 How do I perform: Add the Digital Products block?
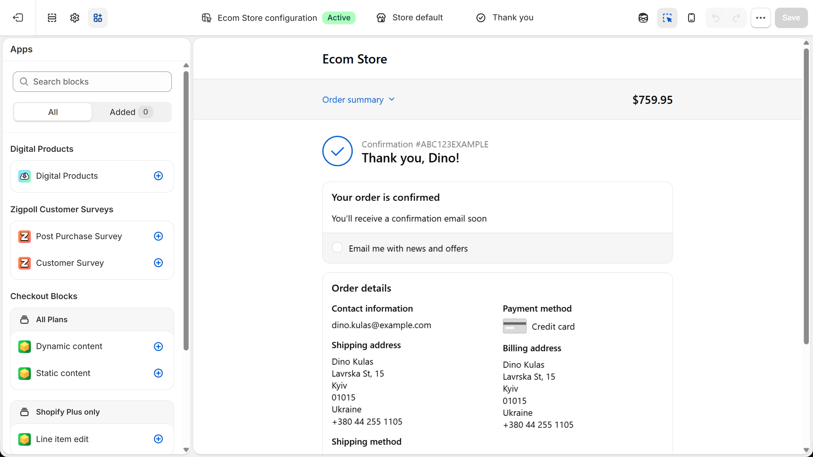[x=159, y=176]
